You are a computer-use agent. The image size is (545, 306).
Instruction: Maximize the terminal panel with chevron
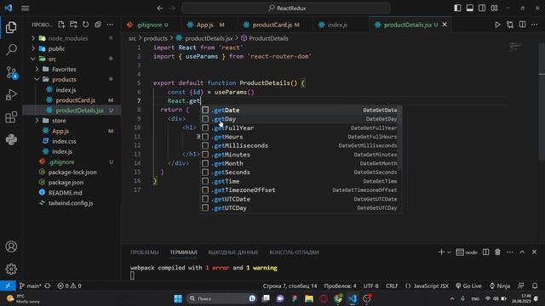(522, 252)
